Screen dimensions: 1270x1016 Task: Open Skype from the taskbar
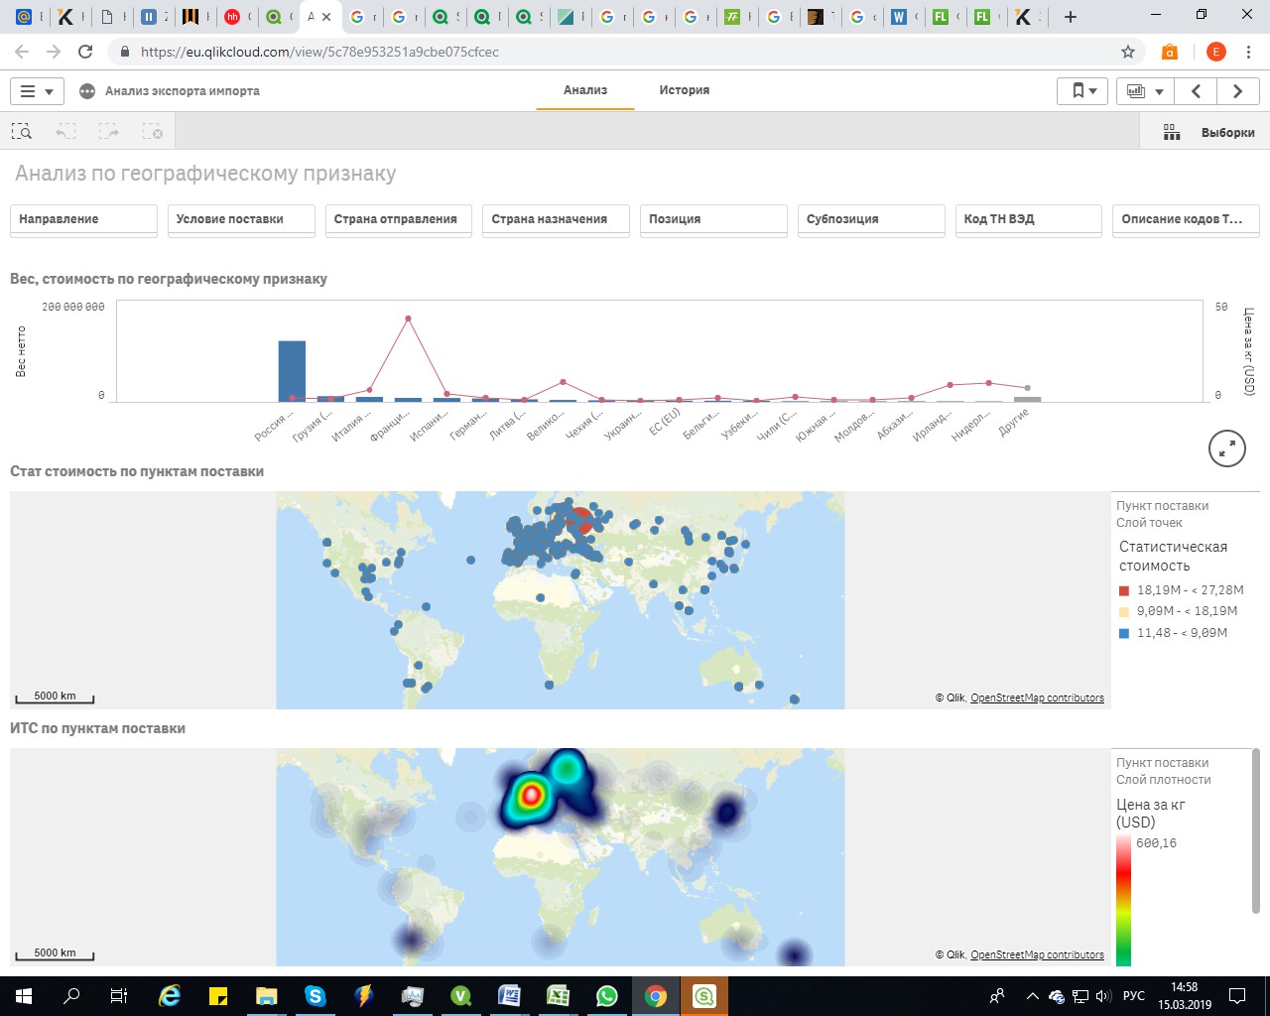coord(316,996)
